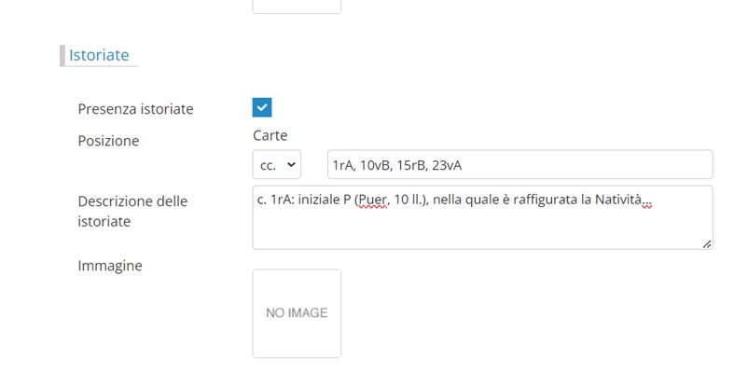Uncheck the Presenza istoriate checkbox
Viewport: 748px width, 373px height.
point(262,107)
